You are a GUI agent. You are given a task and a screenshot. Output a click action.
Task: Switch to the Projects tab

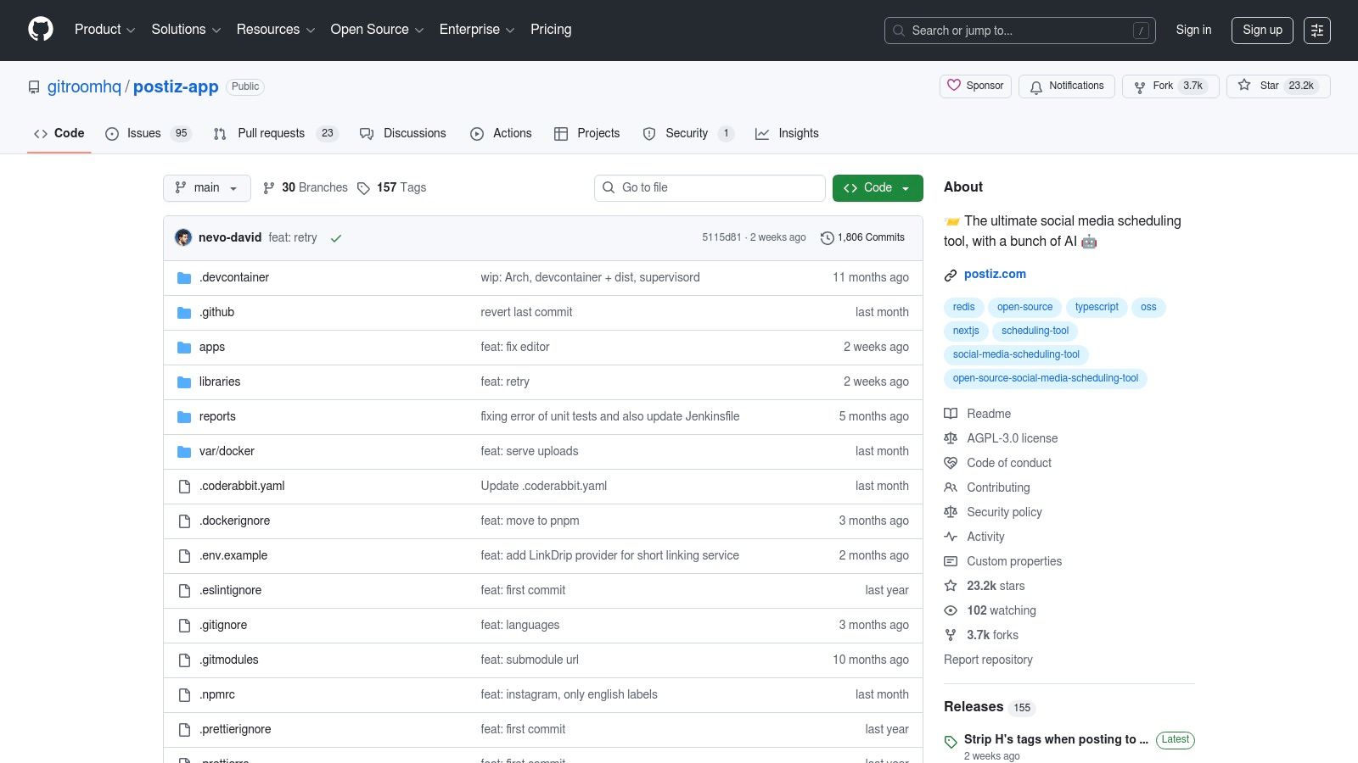(587, 134)
